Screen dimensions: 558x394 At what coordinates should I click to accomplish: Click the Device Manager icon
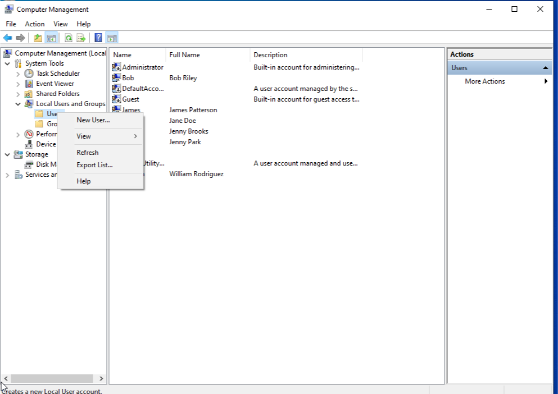(x=29, y=144)
